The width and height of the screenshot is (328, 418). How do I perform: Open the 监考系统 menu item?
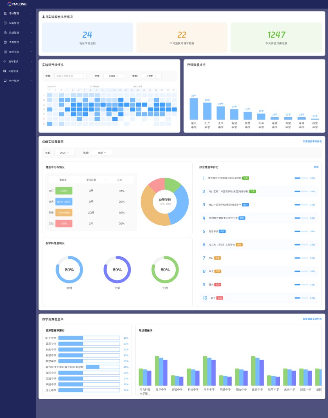coord(18,61)
